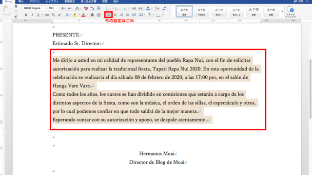The height and width of the screenshot is (175, 312).
Task: Open the 参照設定 (References) tab
Action: pyautogui.click(x=70, y=1)
